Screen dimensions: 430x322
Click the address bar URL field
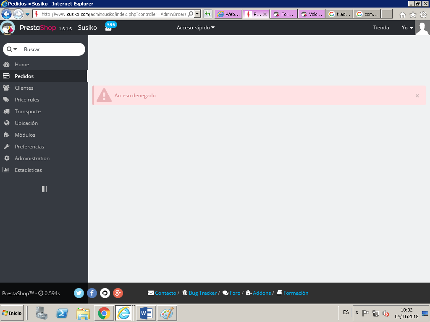click(x=113, y=14)
